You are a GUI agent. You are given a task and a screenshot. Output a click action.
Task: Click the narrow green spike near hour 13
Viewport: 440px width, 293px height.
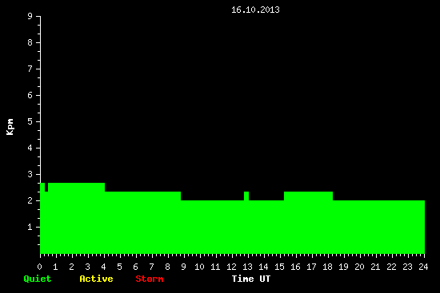pyautogui.click(x=246, y=196)
